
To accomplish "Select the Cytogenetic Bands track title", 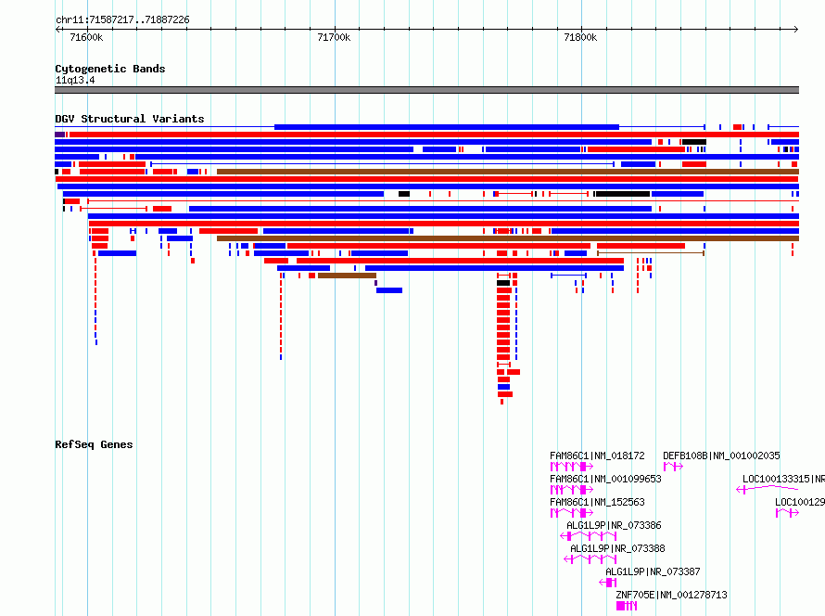I will (x=110, y=69).
